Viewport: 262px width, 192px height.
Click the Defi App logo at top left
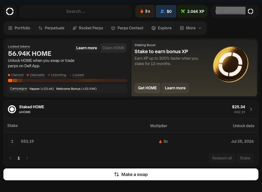(x=10, y=11)
